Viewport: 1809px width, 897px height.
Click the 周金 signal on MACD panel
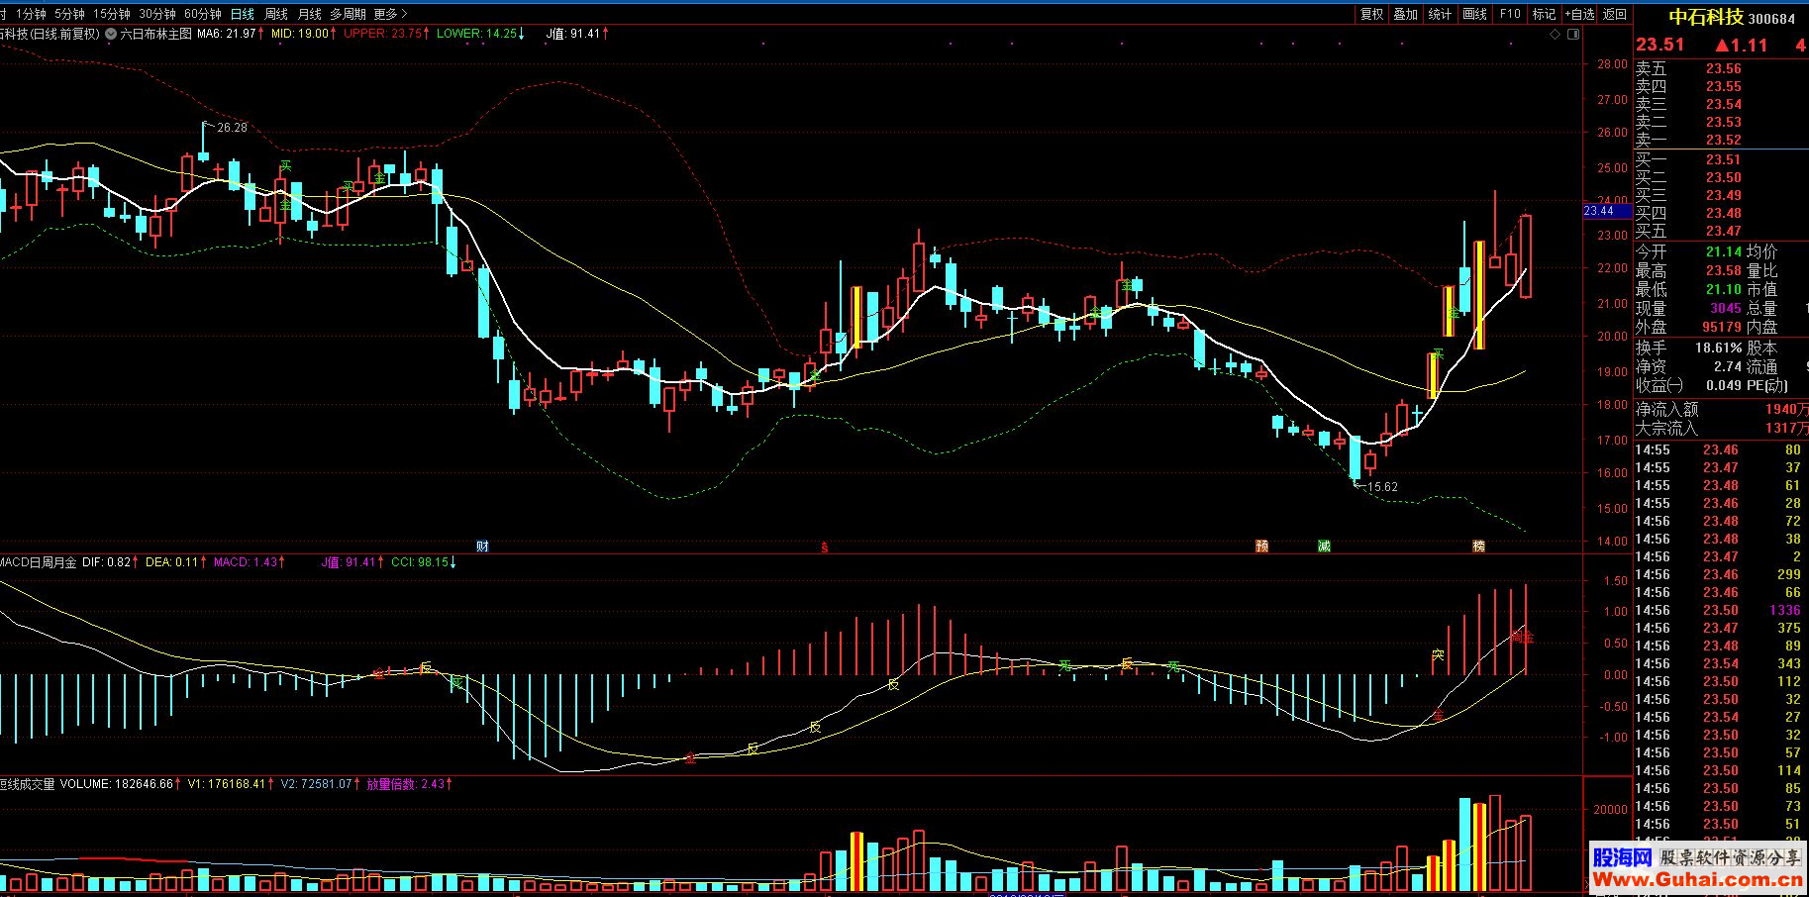pyautogui.click(x=1522, y=637)
